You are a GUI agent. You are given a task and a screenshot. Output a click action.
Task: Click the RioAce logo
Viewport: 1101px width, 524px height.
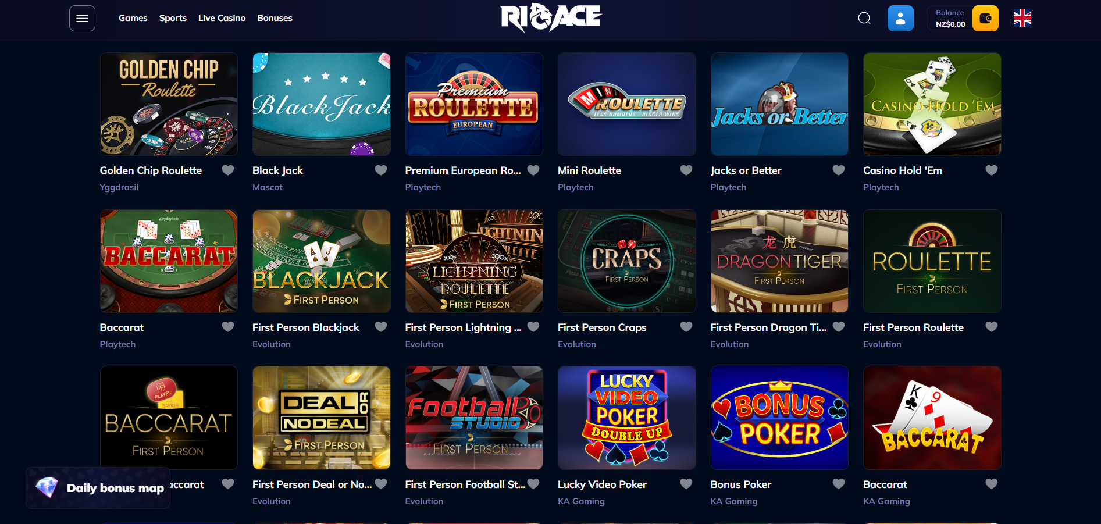click(551, 17)
